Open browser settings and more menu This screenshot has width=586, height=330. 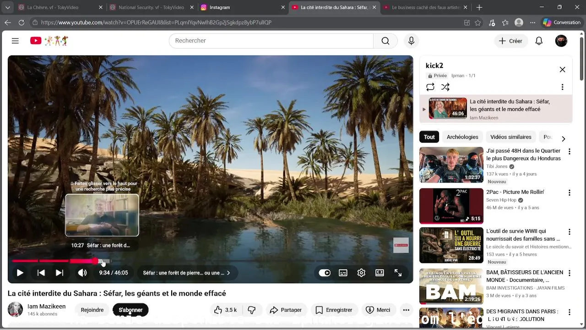pyautogui.click(x=532, y=22)
